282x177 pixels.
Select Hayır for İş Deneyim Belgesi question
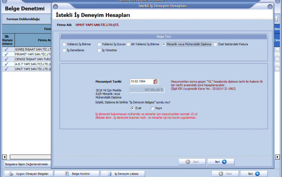pos(152,108)
